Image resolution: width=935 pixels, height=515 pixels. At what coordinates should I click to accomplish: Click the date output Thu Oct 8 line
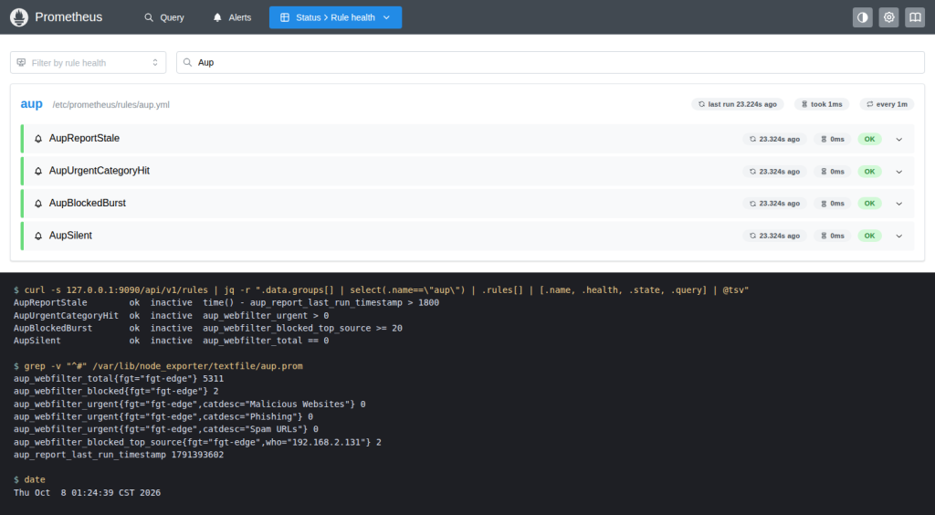tap(87, 492)
